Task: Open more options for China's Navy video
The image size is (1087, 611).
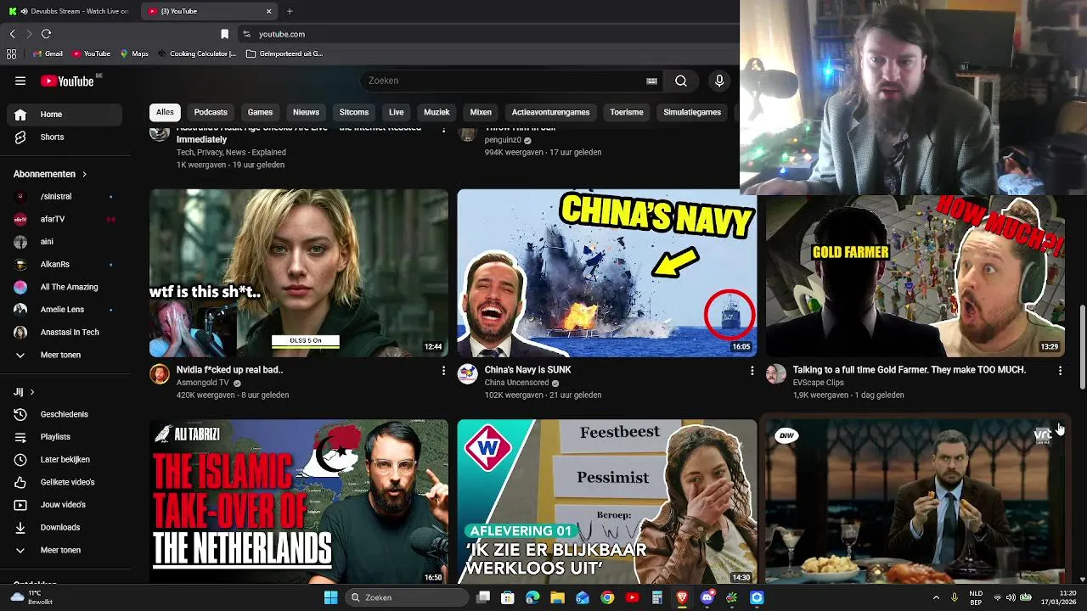Action: pyautogui.click(x=752, y=370)
